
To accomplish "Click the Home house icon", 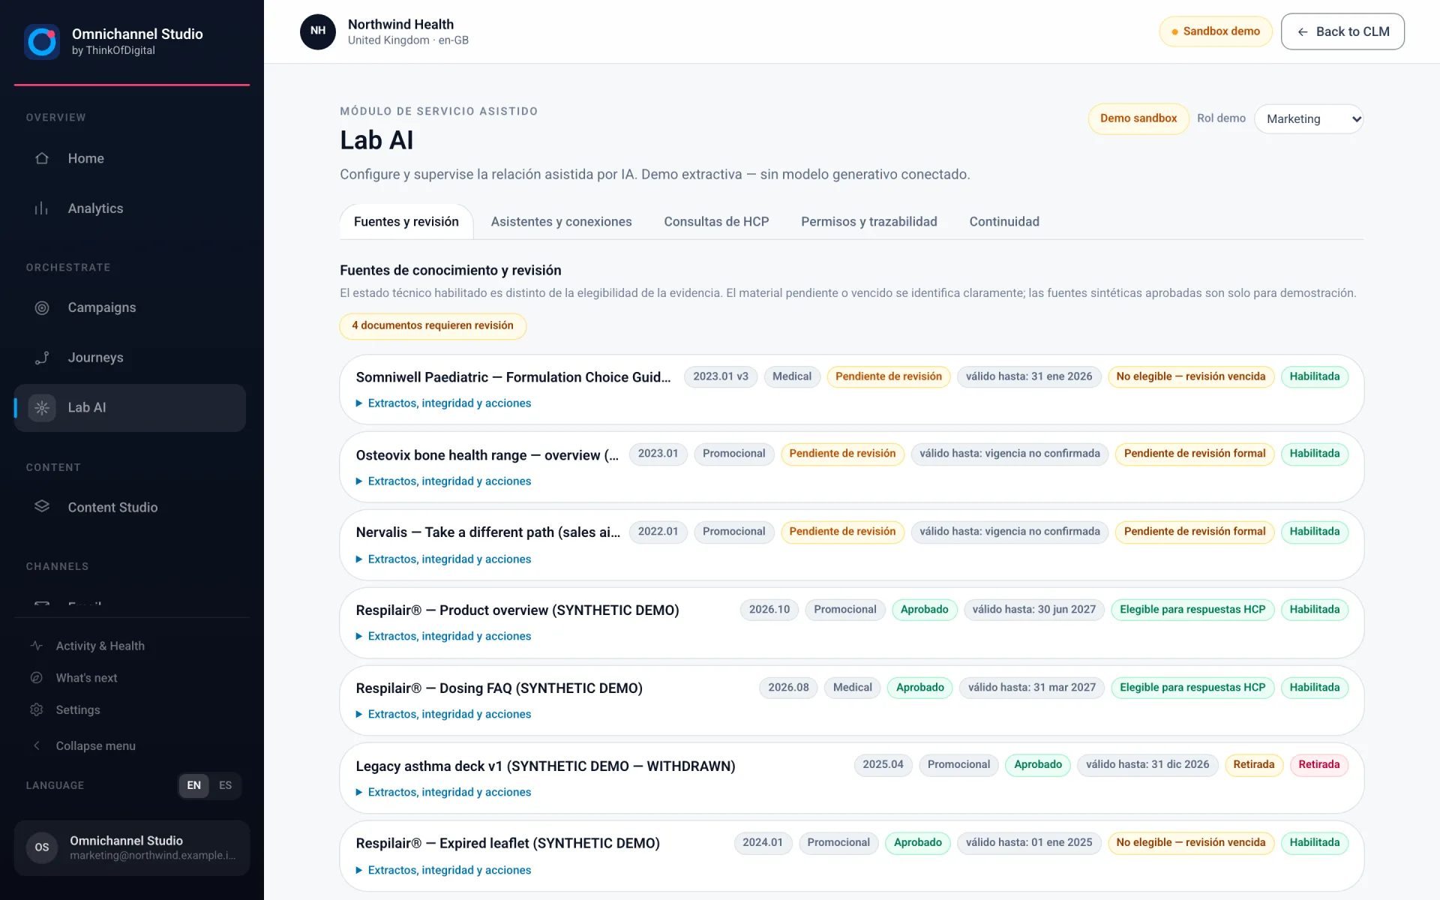I will [42, 158].
